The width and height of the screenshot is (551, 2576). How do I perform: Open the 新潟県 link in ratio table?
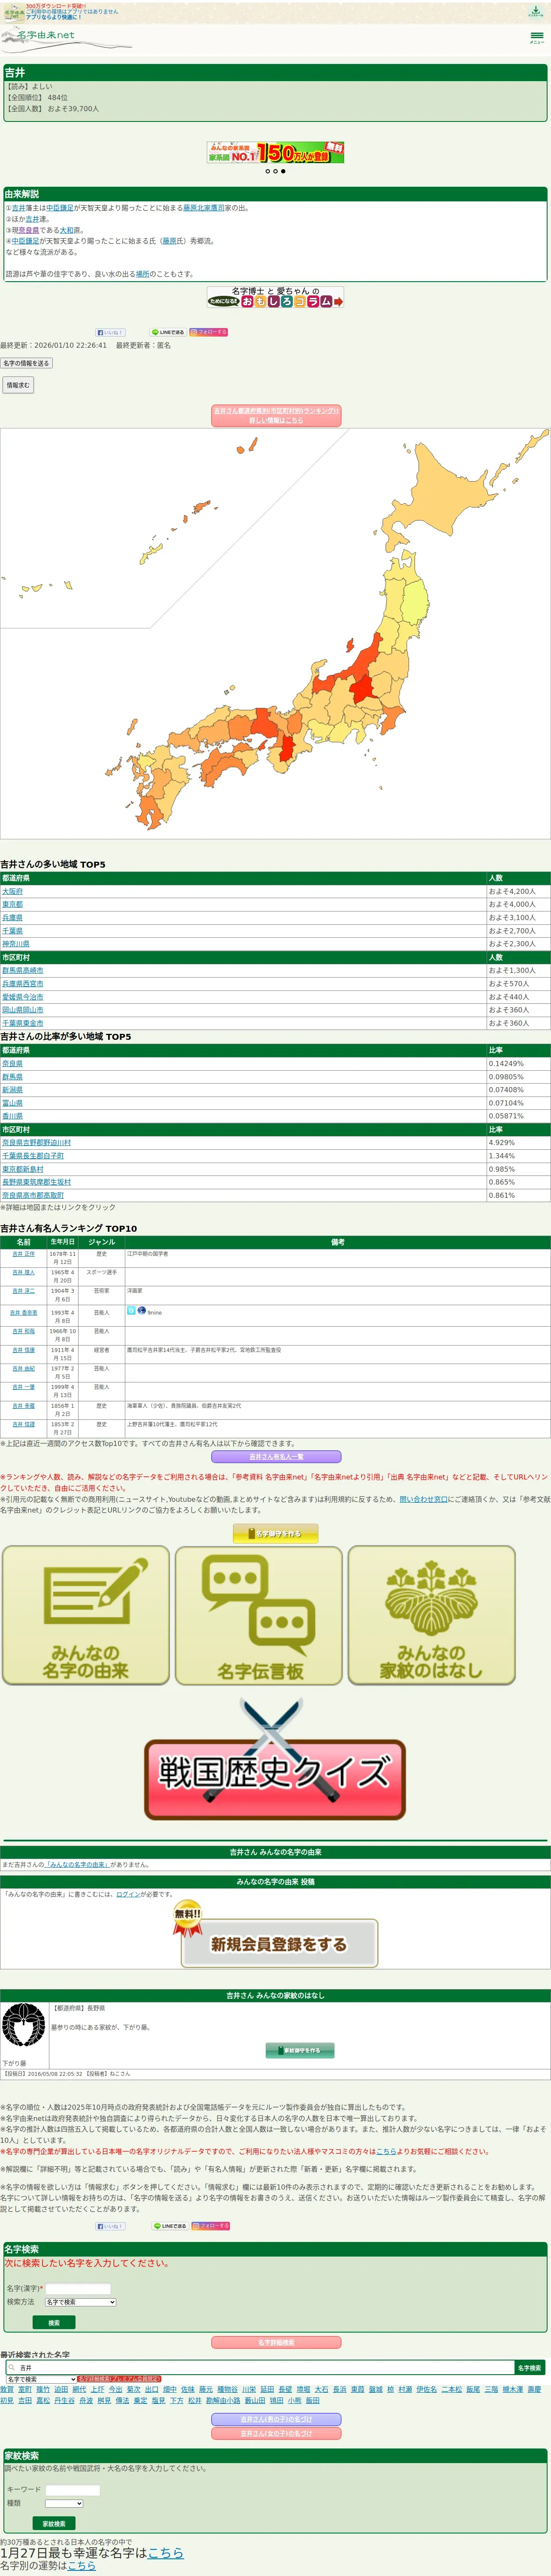(x=12, y=1090)
